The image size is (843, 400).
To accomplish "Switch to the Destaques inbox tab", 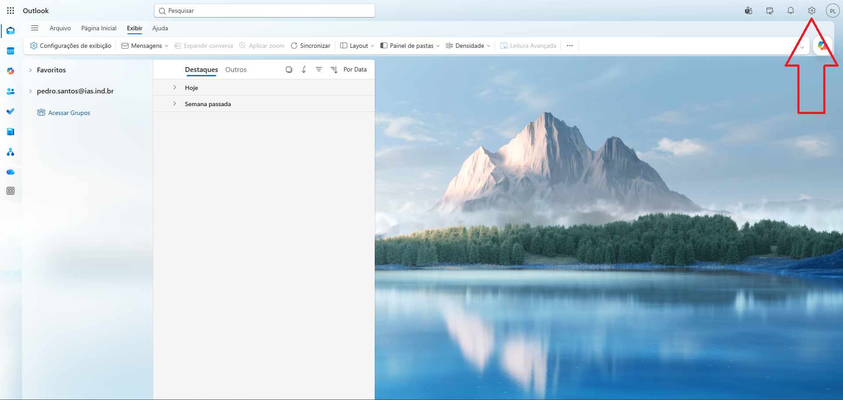I will (x=201, y=69).
